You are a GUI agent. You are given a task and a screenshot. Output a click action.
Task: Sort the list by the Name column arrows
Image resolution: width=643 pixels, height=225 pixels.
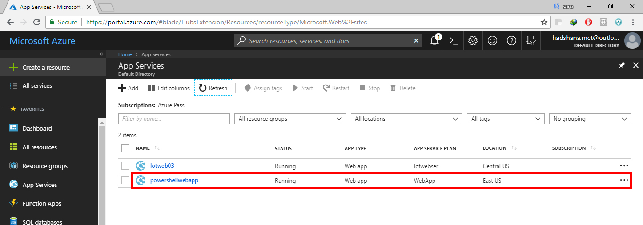pos(157,148)
